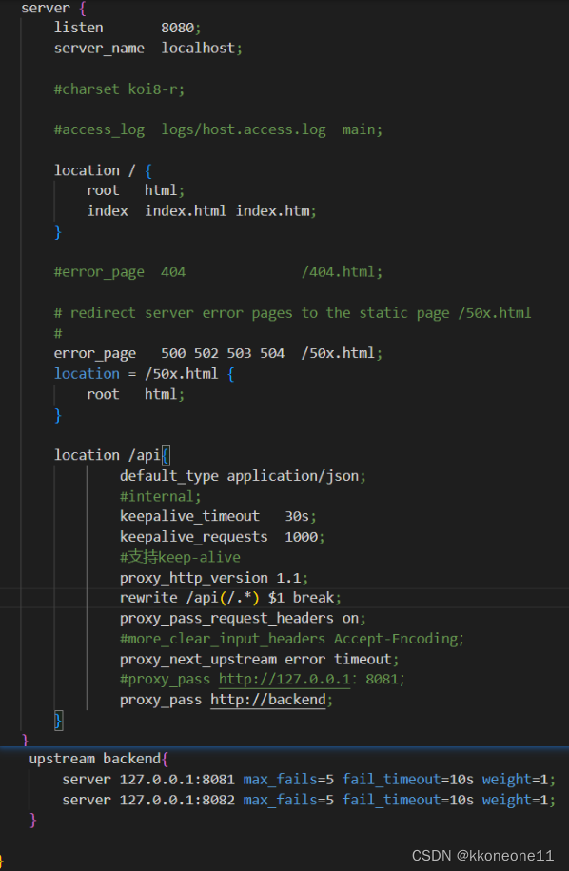
Task: Click the 'upstream backend{' line
Action: tap(98, 759)
